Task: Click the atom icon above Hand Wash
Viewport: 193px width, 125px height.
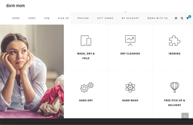Action: tap(130, 87)
